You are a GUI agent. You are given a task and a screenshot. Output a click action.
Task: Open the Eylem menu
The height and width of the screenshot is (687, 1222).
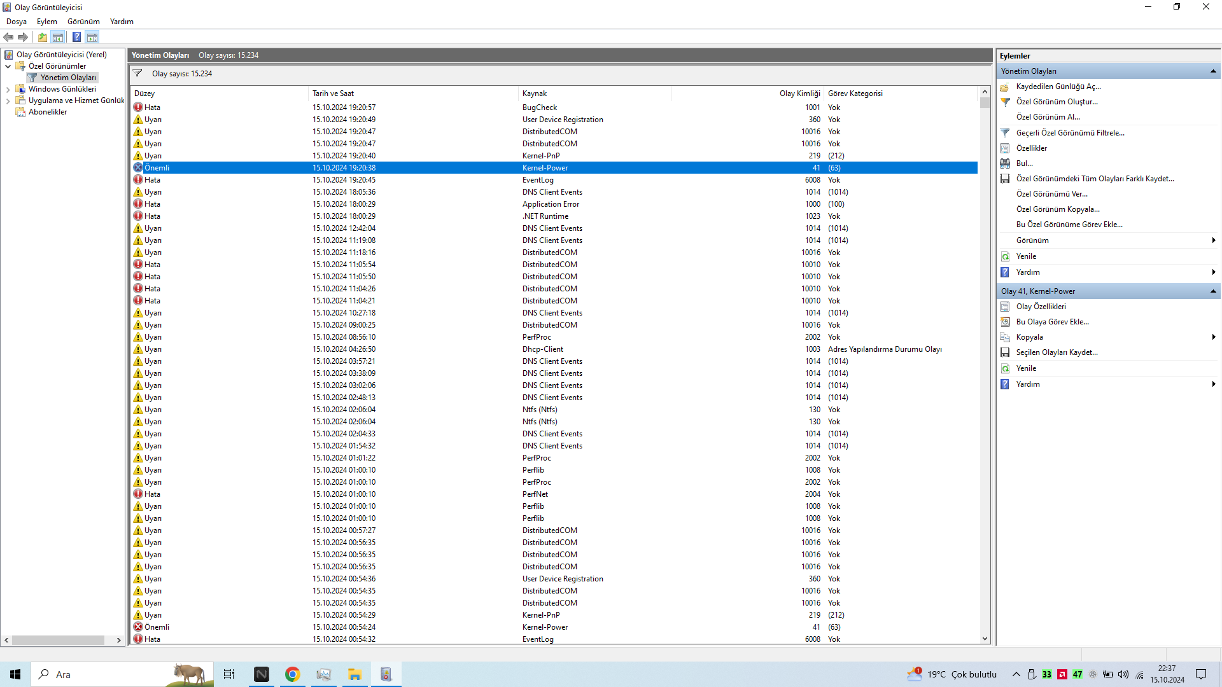(46, 22)
